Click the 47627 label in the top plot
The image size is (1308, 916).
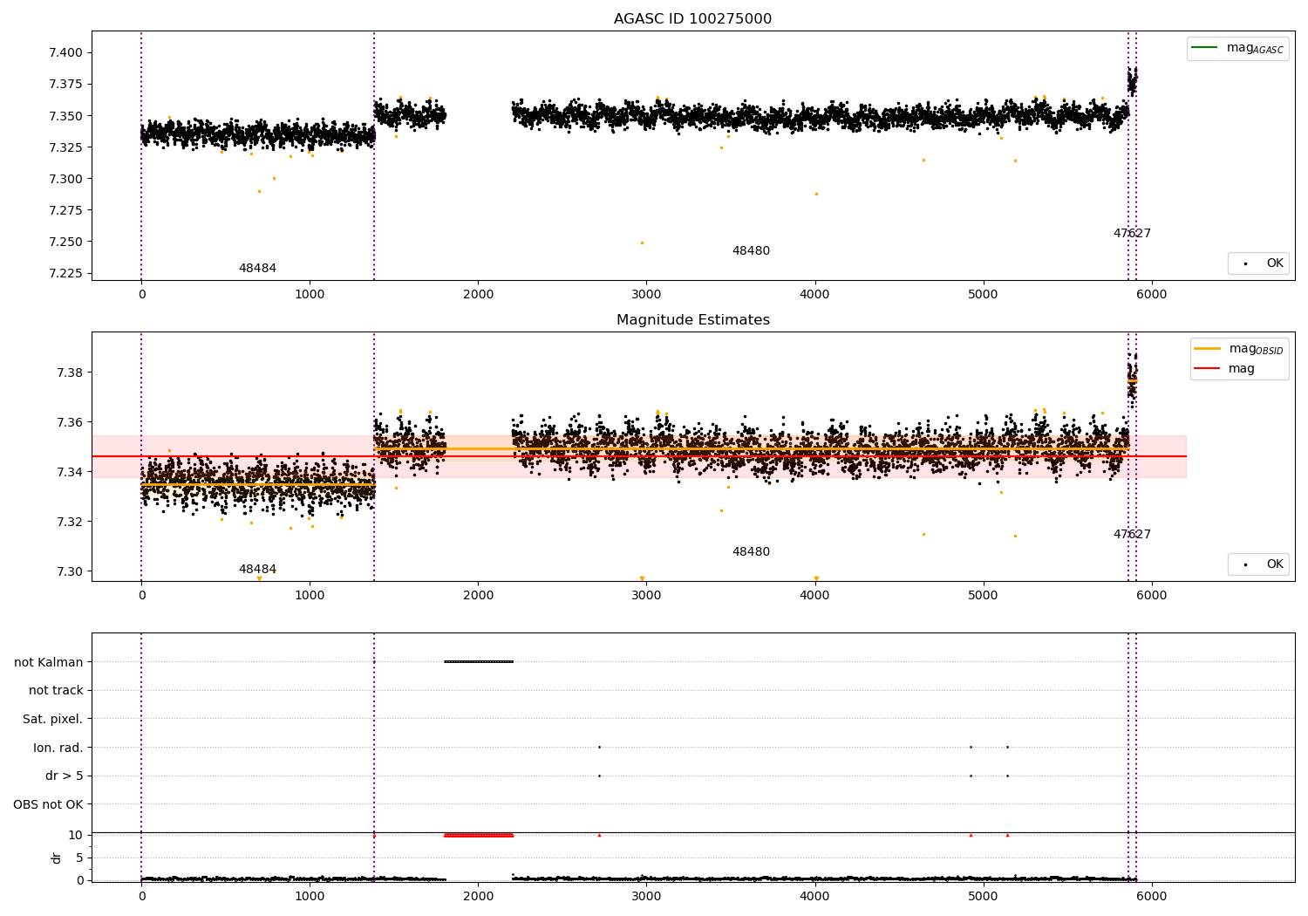(1132, 234)
